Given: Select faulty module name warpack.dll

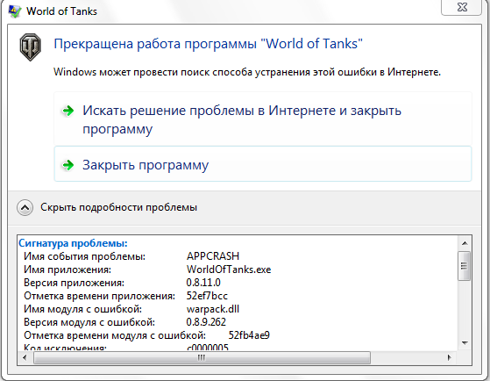Looking at the screenshot, I should [213, 309].
